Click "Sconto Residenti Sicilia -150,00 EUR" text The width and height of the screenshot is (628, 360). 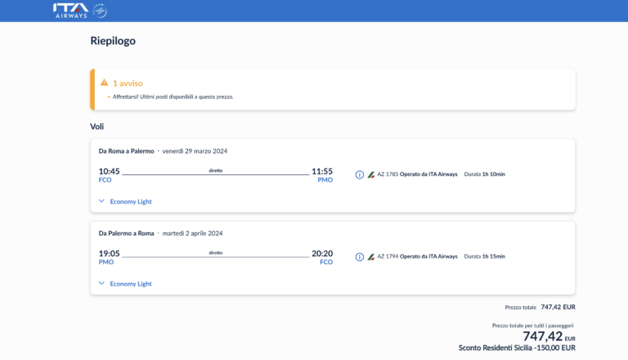pyautogui.click(x=517, y=348)
